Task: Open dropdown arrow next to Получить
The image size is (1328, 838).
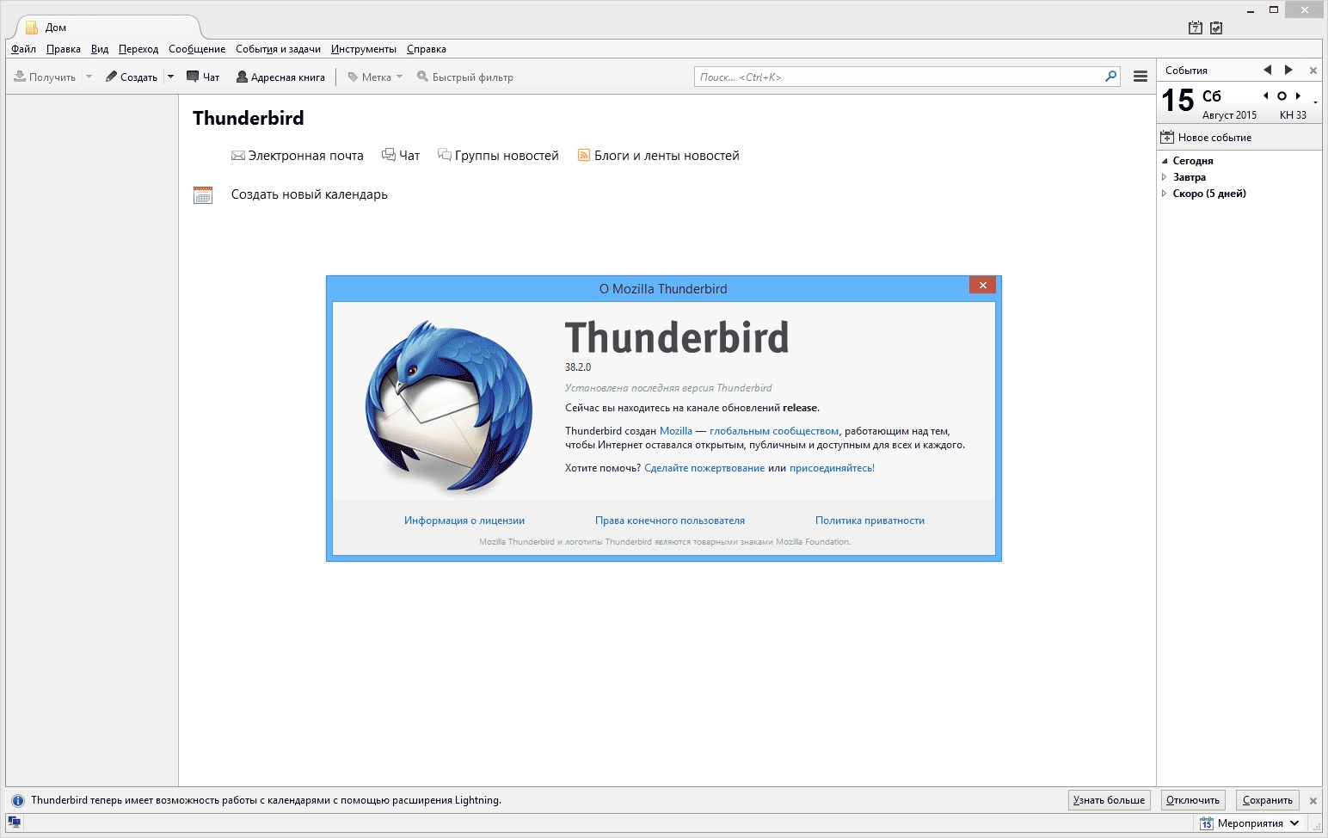Action: pos(89,77)
